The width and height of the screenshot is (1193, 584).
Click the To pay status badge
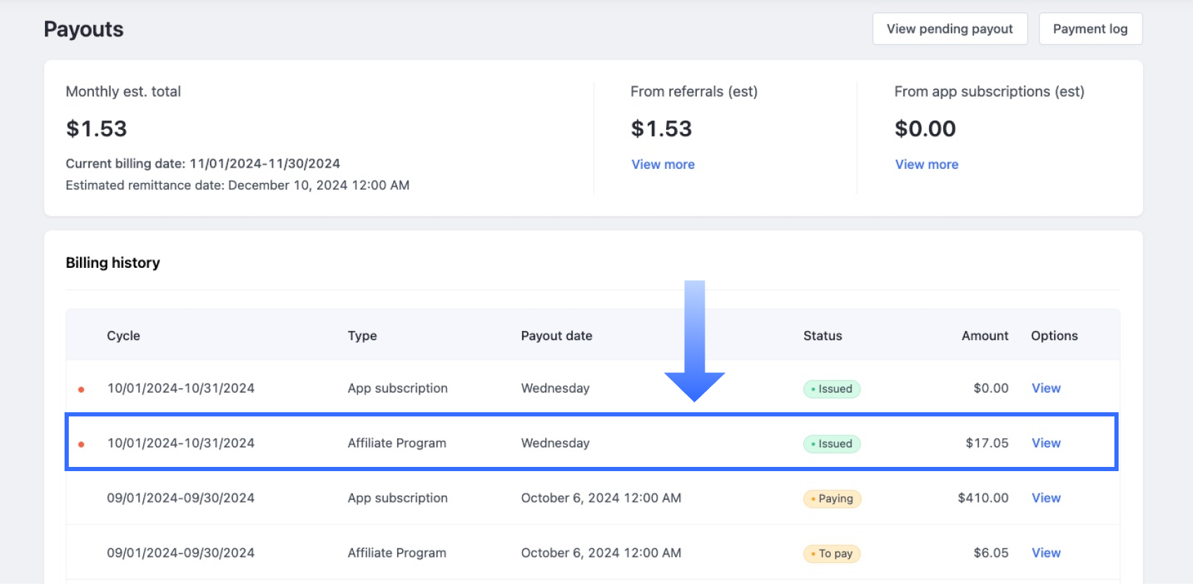pos(832,554)
